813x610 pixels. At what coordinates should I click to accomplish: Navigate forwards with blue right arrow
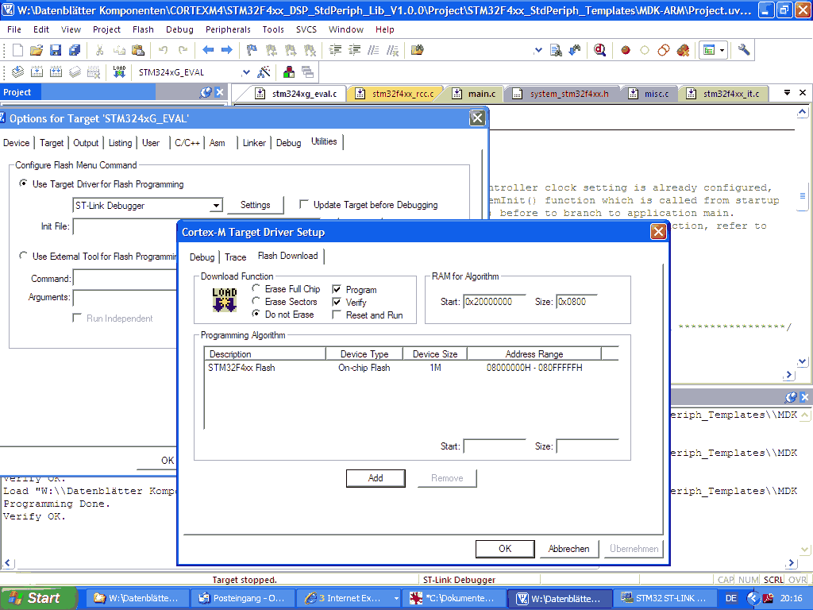click(226, 50)
